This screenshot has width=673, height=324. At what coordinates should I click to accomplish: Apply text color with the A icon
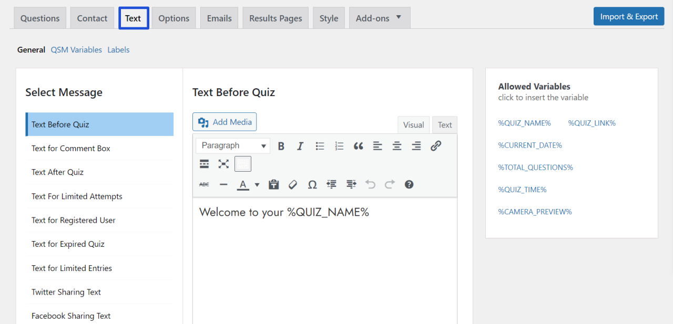coord(243,184)
